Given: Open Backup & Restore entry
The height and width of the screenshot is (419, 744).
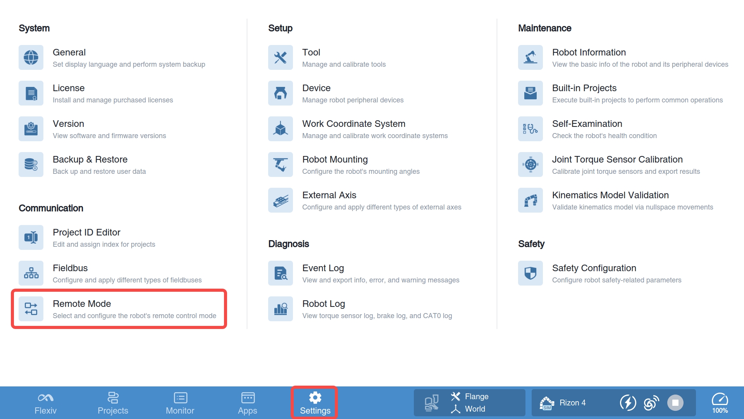Looking at the screenshot, I should [82, 164].
